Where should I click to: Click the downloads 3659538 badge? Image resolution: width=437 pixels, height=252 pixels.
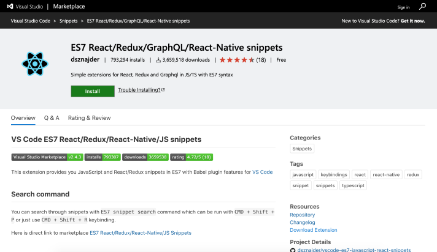coord(145,157)
